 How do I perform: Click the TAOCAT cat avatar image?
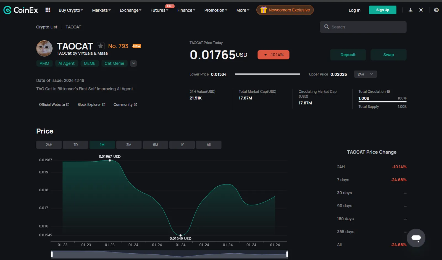point(44,48)
